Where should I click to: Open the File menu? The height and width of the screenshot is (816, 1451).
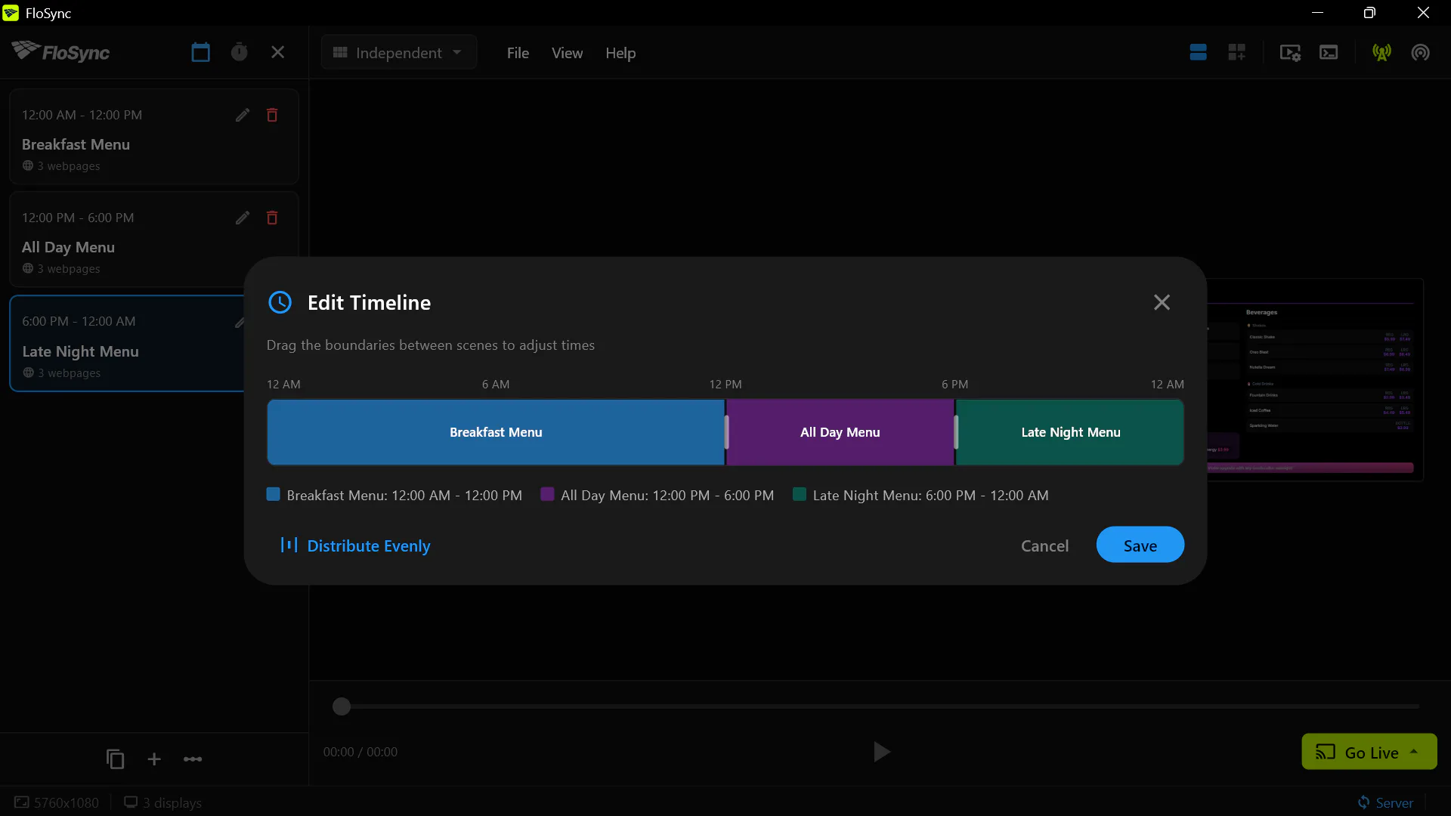tap(518, 53)
